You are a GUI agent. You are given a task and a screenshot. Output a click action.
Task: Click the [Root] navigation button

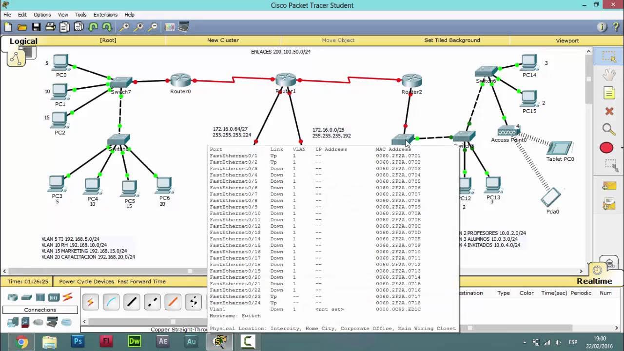(108, 40)
